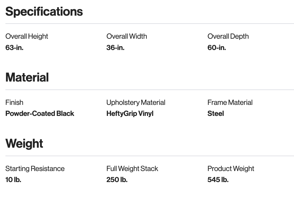Select the Overall Width label

pyautogui.click(x=127, y=36)
